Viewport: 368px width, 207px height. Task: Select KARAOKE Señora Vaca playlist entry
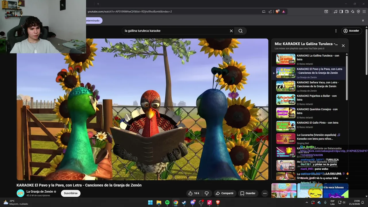[309, 86]
